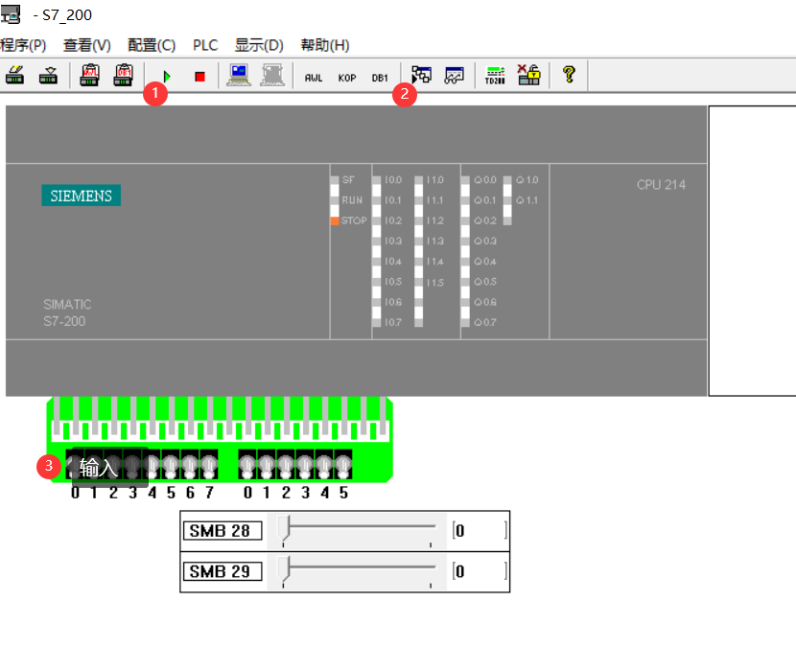This screenshot has width=796, height=670.
Task: Click the blue computer I/O exchange icon
Action: (239, 76)
